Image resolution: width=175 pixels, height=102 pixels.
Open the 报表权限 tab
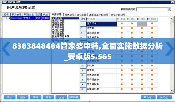click(x=69, y=15)
